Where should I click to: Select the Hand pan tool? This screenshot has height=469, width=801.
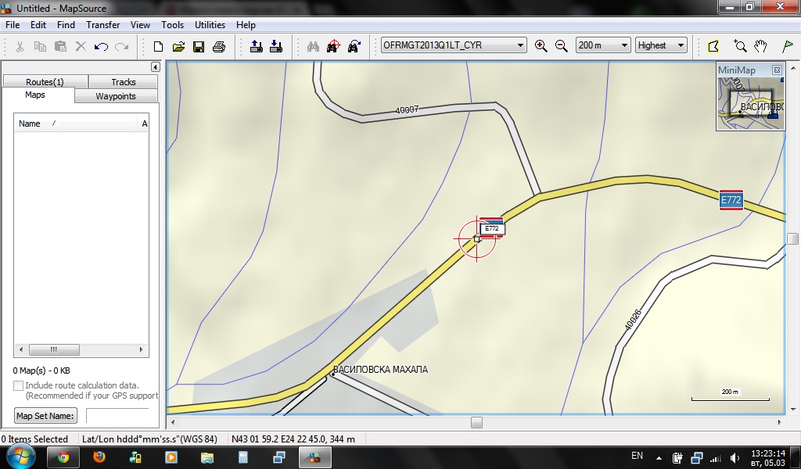(760, 46)
